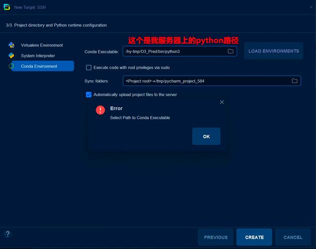
Task: Click the 'Sync folders:' label
Action: click(97, 81)
